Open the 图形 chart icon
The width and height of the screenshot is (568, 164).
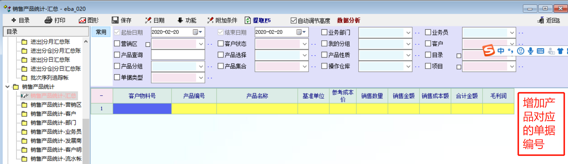(82, 20)
